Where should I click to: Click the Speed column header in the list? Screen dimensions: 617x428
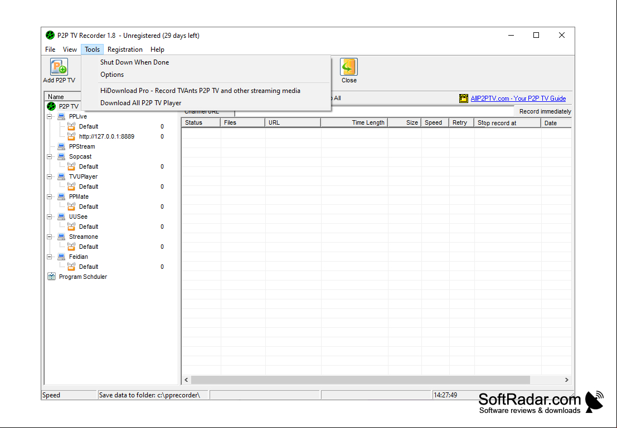[435, 122]
